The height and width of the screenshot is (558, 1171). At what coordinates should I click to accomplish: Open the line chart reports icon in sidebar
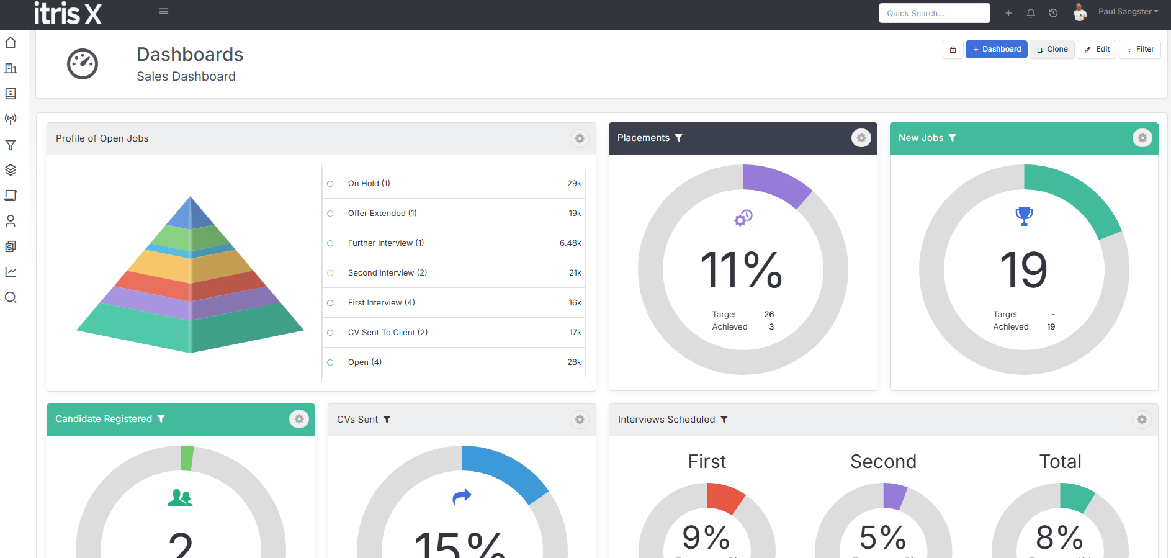point(11,272)
